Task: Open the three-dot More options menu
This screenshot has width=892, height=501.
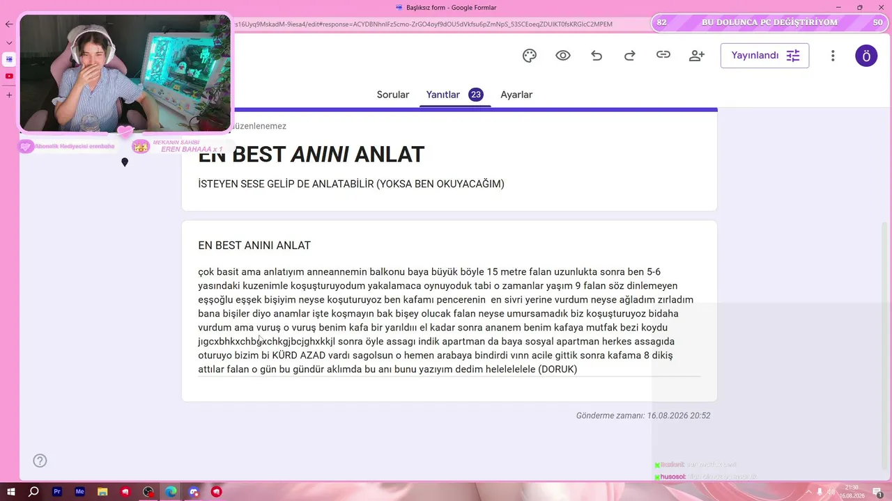Action: point(833,56)
